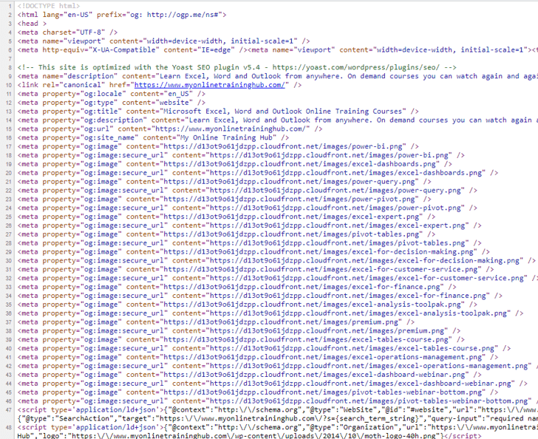Screen dimensions: 538x439
Task: Select og:image:secure_url line for excel-for-finance.png
Action: [259, 296]
